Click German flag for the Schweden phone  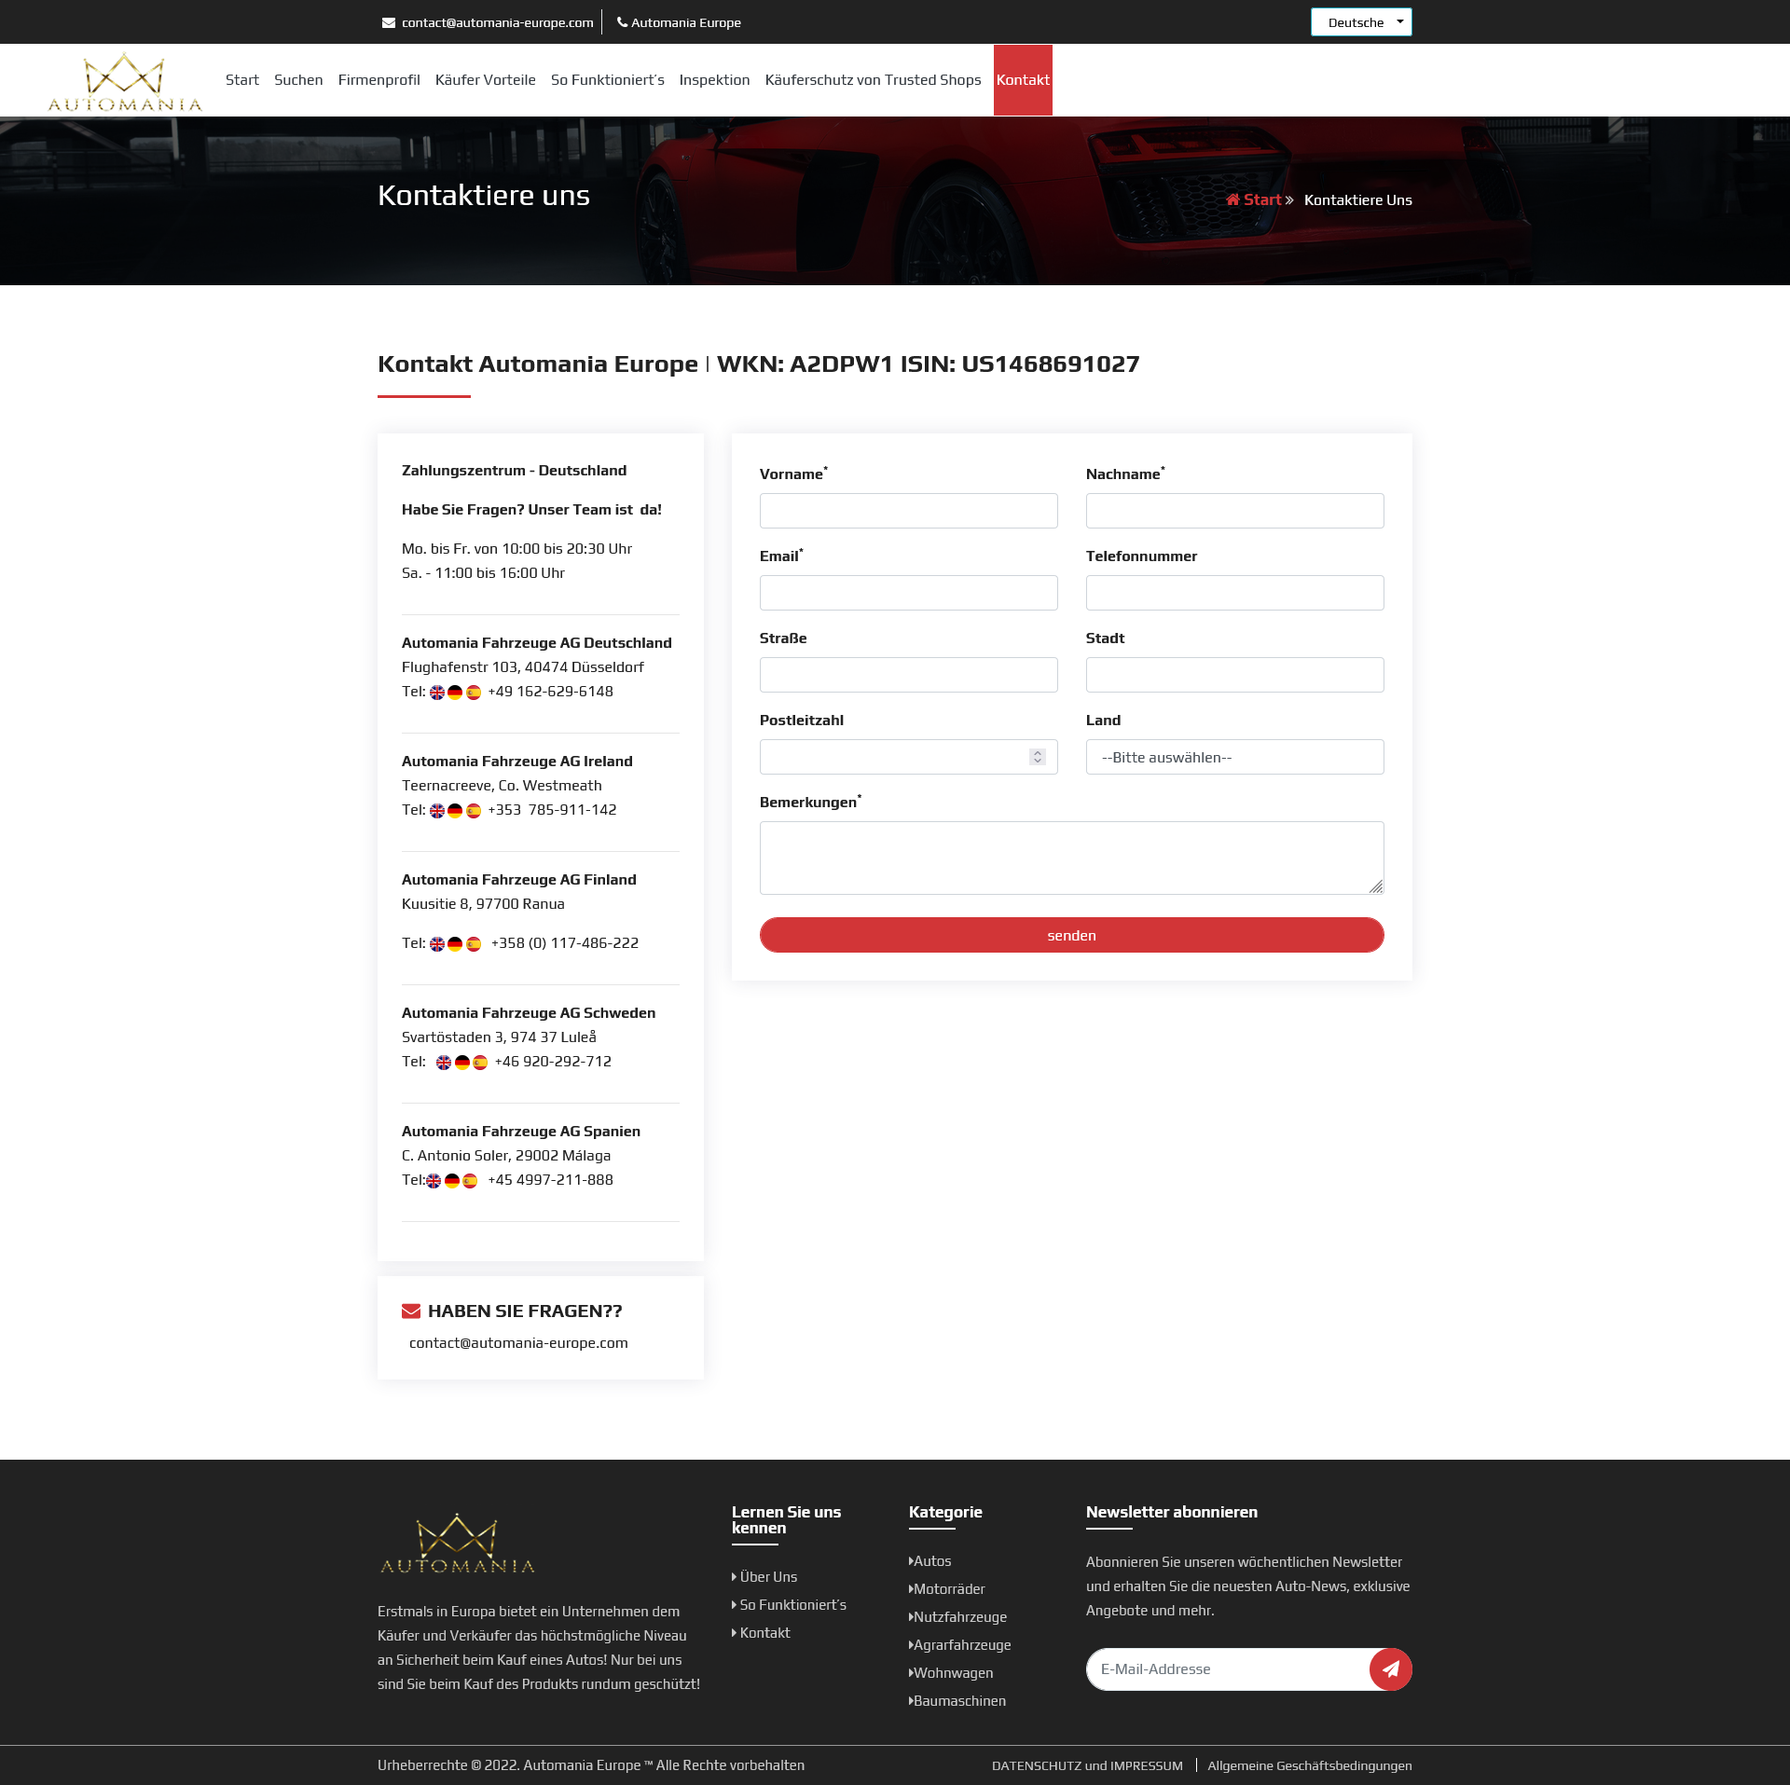[x=462, y=1063]
